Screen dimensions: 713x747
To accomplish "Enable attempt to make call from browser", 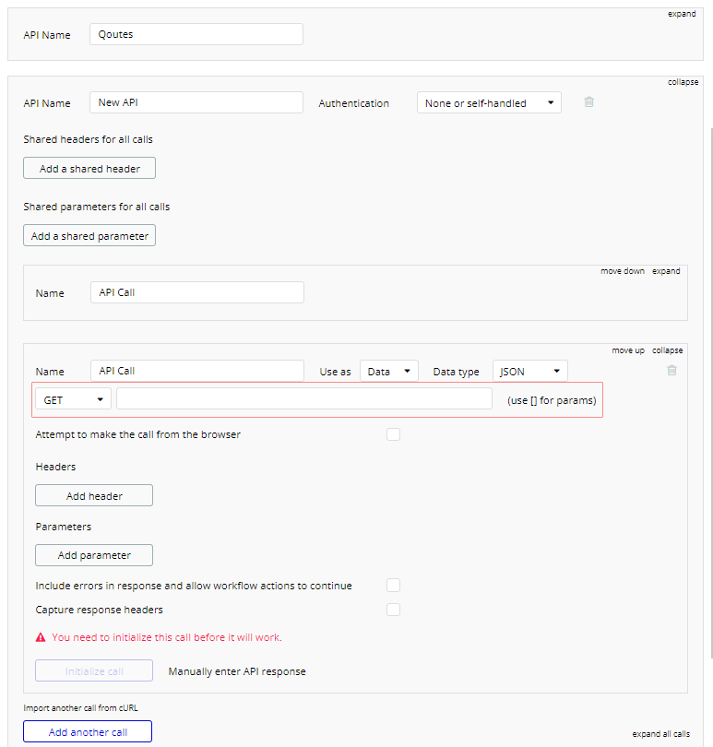I will coord(393,434).
